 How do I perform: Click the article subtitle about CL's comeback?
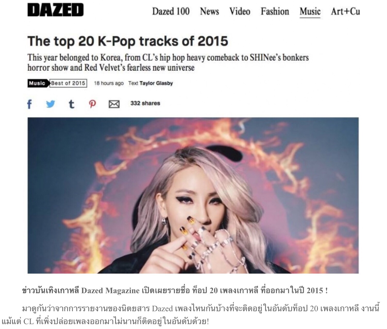[x=168, y=63]
